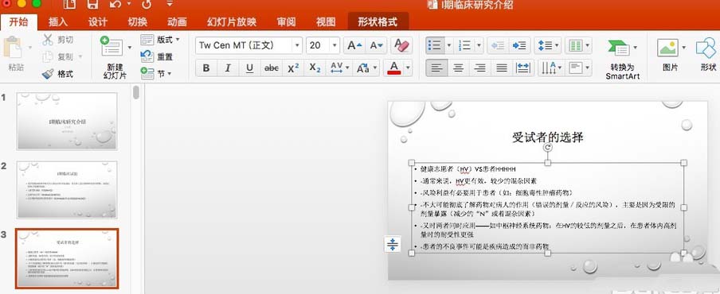This screenshot has width=720, height=294.
Task: Select the 形状格式 tab
Action: pyautogui.click(x=378, y=22)
